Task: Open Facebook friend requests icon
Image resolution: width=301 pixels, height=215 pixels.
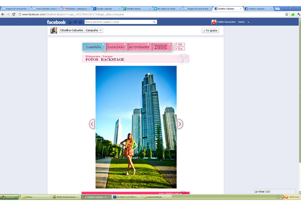Action: click(x=70, y=22)
